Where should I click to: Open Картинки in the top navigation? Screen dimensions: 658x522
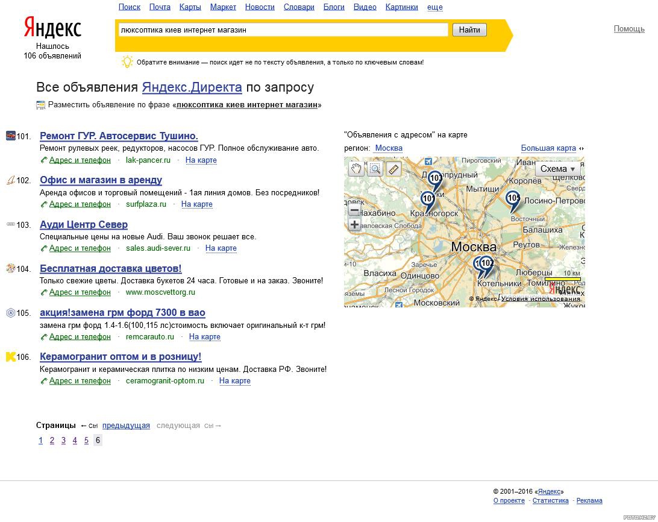401,7
